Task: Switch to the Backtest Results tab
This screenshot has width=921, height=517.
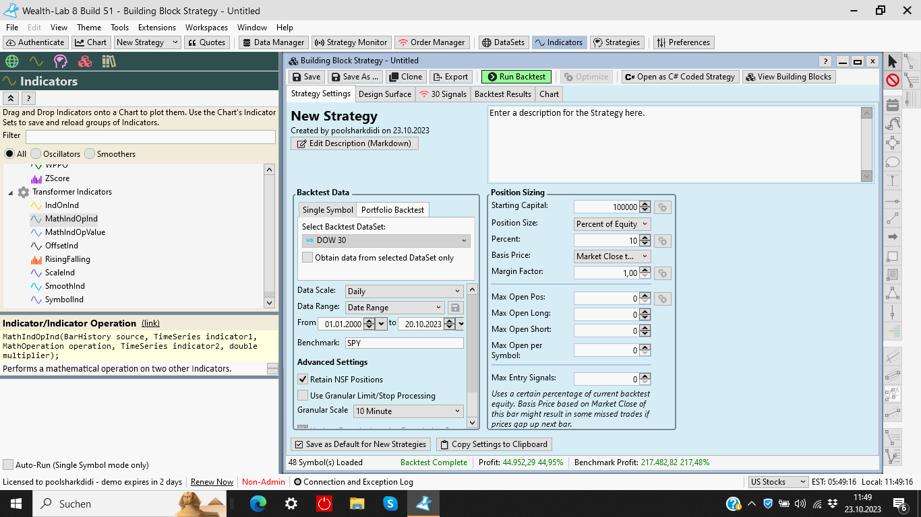Action: (502, 94)
